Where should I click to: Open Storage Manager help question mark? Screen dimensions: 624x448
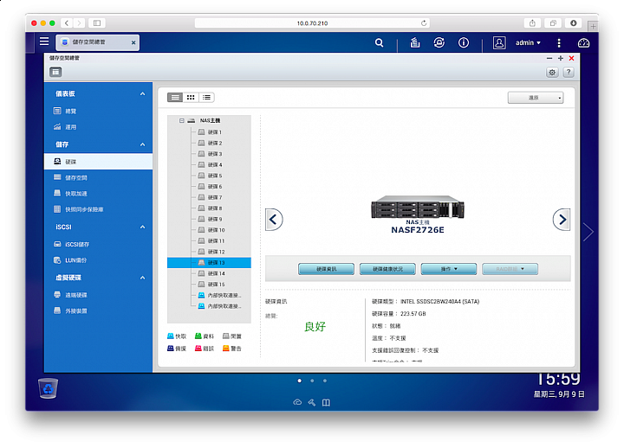(x=569, y=72)
